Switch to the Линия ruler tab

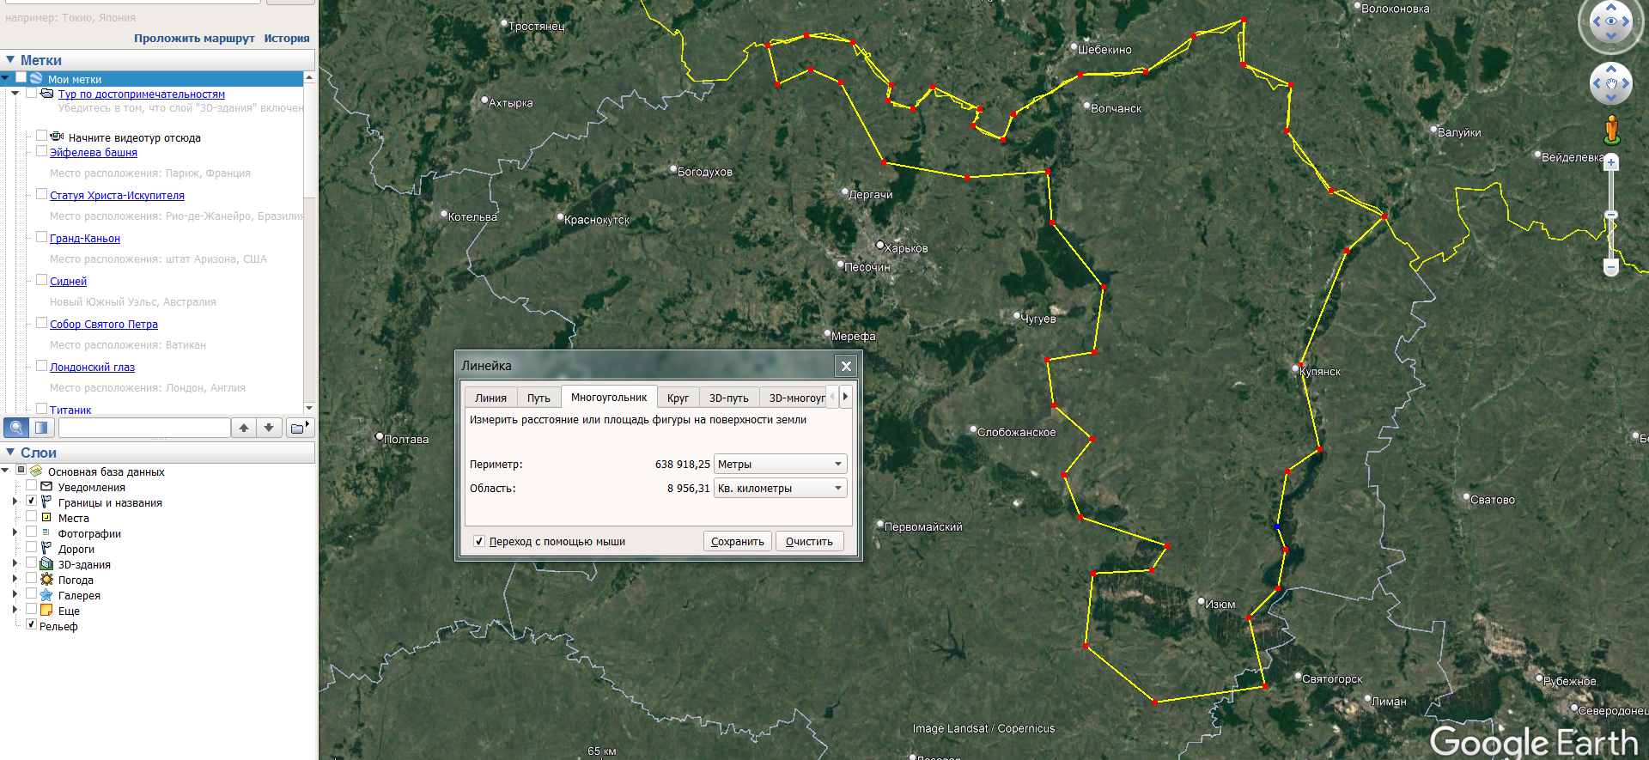point(491,398)
